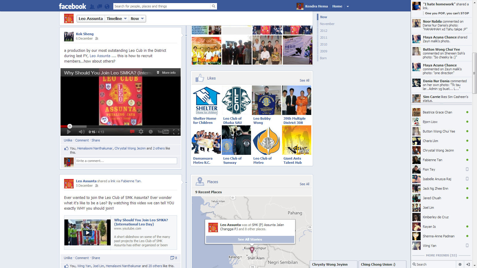Expand More info on the video
The width and height of the screenshot is (477, 268).
point(166,73)
